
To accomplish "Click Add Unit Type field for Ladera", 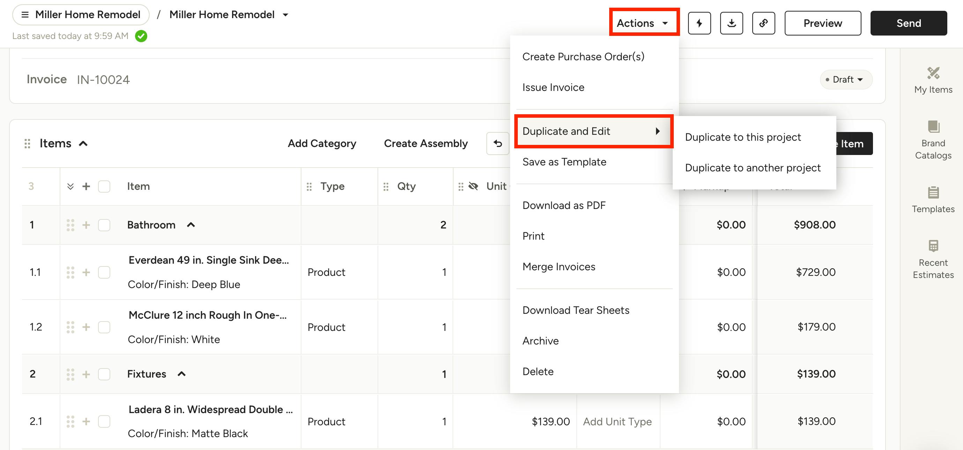I will coord(617,421).
